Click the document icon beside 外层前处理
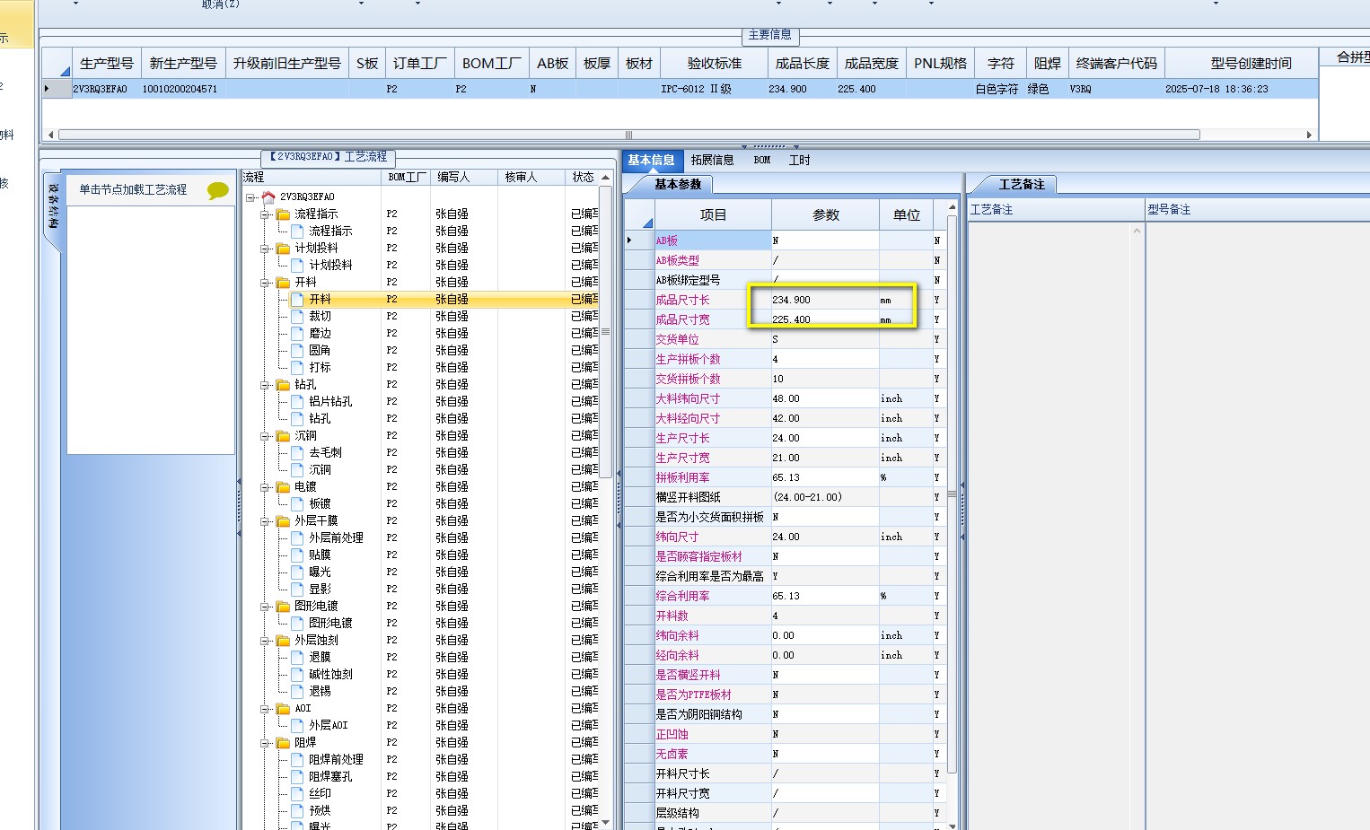 pyautogui.click(x=297, y=537)
